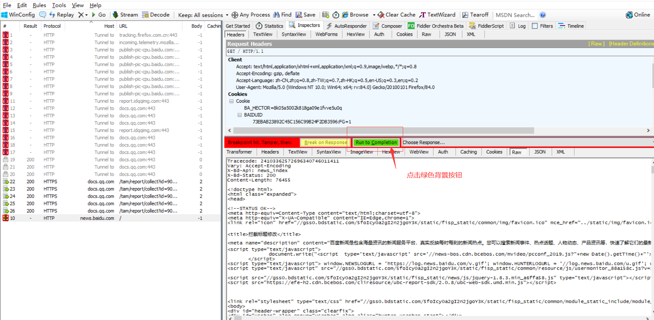The image size is (654, 320).
Task: Open the Choose Response dropdown
Action: (527, 142)
